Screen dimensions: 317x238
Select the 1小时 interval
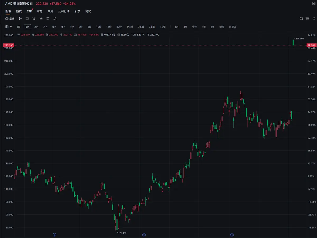tap(130, 27)
